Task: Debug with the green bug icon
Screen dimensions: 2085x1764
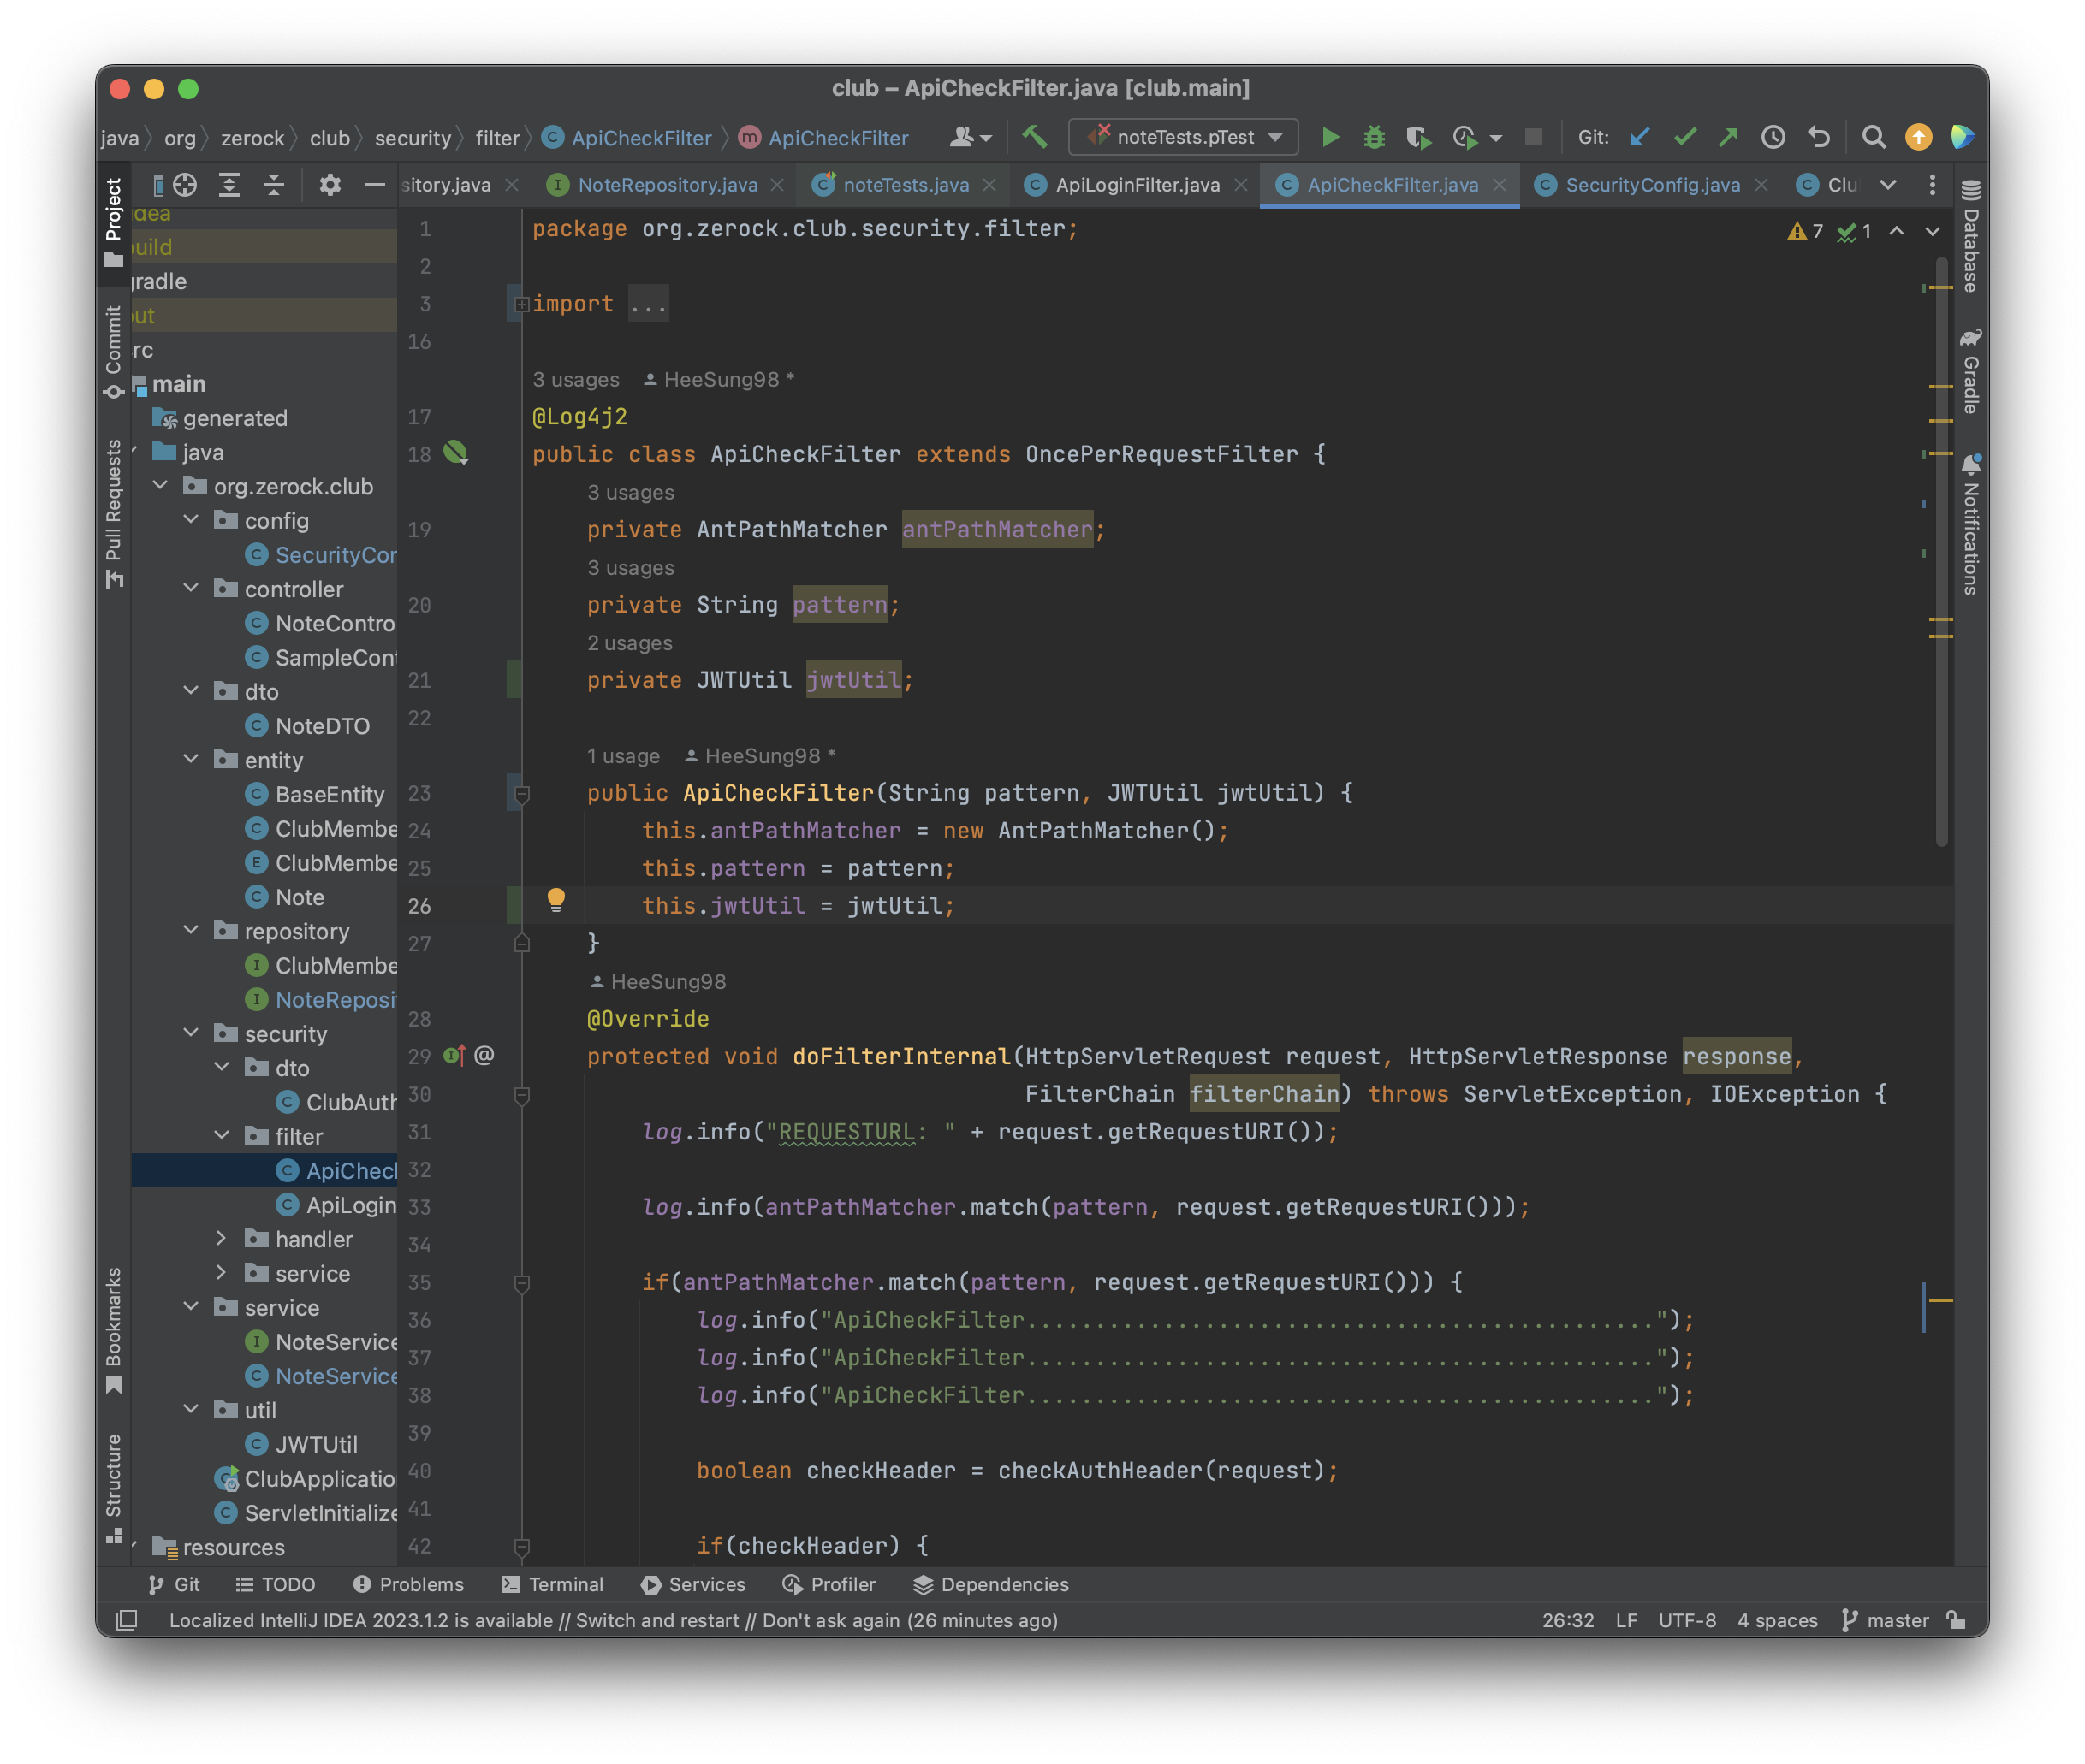Action: click(x=1374, y=137)
